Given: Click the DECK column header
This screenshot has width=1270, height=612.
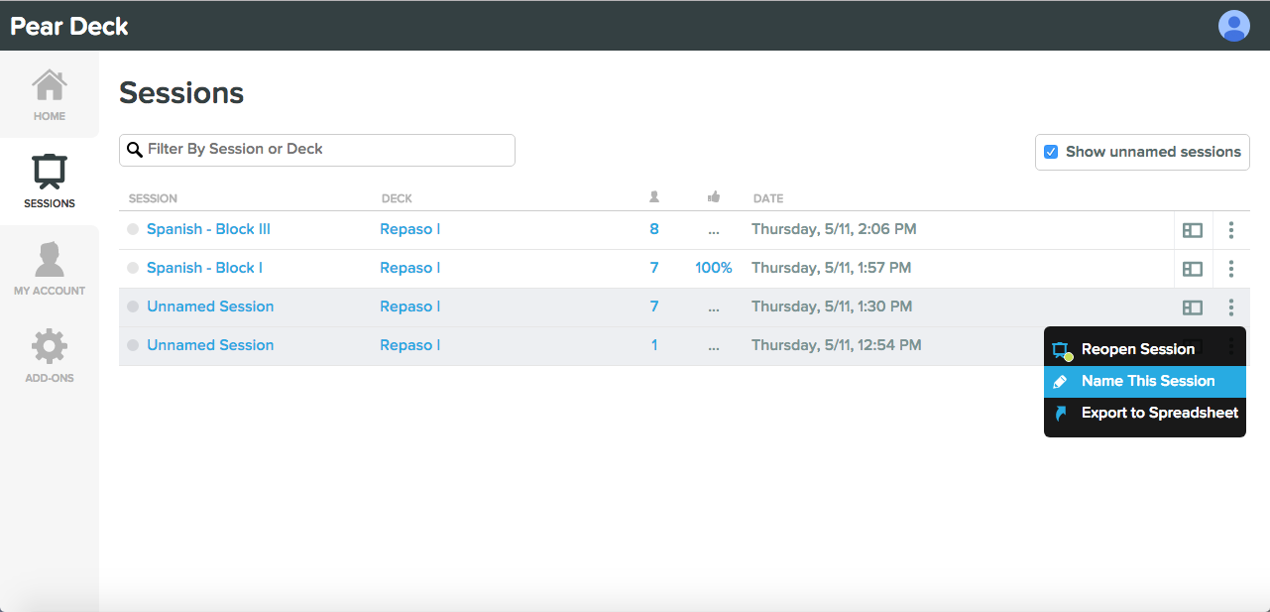Looking at the screenshot, I should click(x=397, y=198).
